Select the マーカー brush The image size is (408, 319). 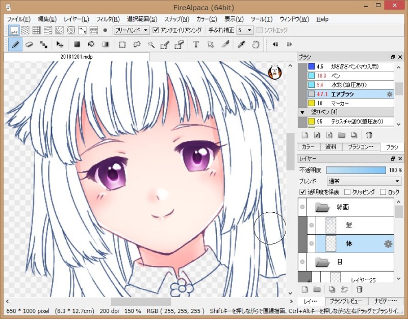339,103
